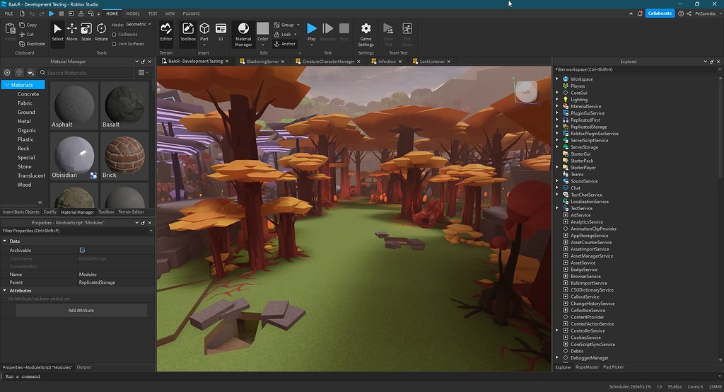Open the Mode Geometric dropdown
Screen dimensions: 724x392
click(139, 25)
